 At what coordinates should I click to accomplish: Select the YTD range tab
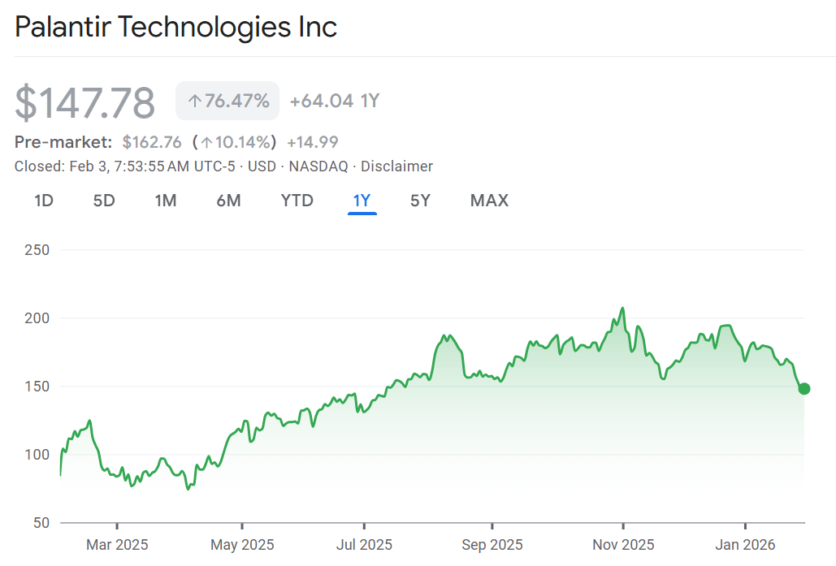(x=297, y=201)
